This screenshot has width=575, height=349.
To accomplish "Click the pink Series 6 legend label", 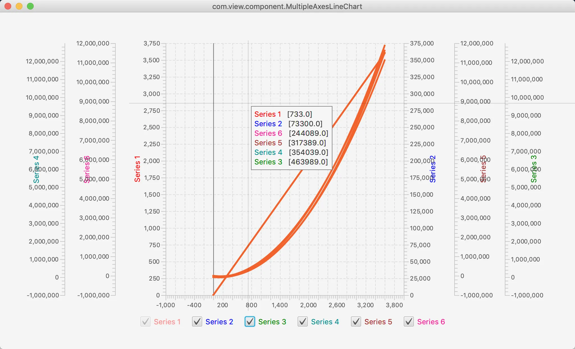I will tap(431, 322).
